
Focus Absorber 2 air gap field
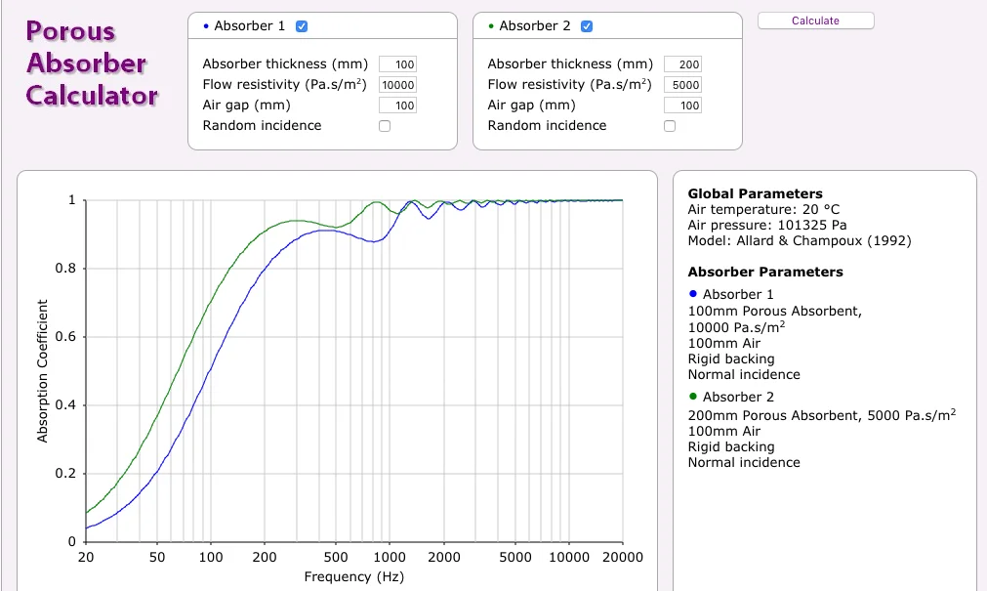click(683, 106)
